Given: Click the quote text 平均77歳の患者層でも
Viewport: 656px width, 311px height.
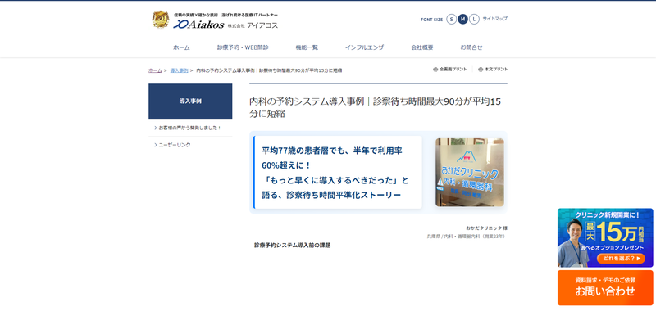Looking at the screenshot, I should (335, 173).
